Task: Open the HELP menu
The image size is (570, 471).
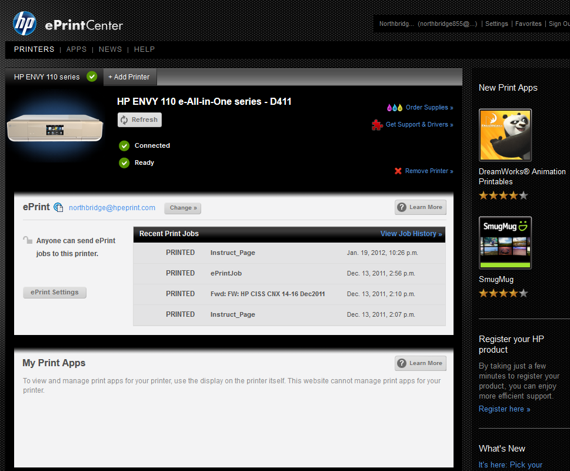Action: [x=144, y=49]
